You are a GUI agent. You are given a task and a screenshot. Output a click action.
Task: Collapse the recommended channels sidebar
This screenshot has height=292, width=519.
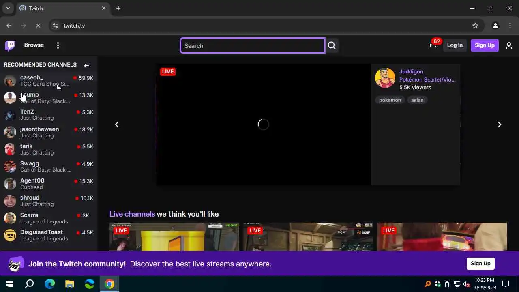[87, 65]
